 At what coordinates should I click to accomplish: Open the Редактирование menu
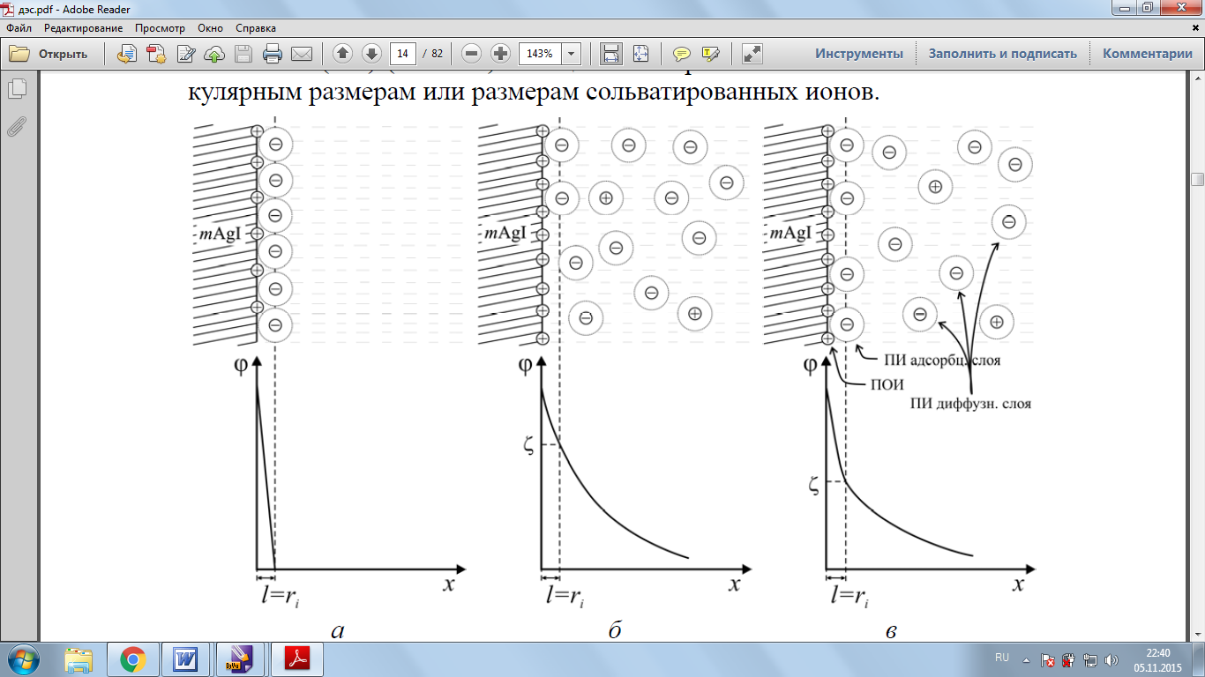click(x=83, y=28)
